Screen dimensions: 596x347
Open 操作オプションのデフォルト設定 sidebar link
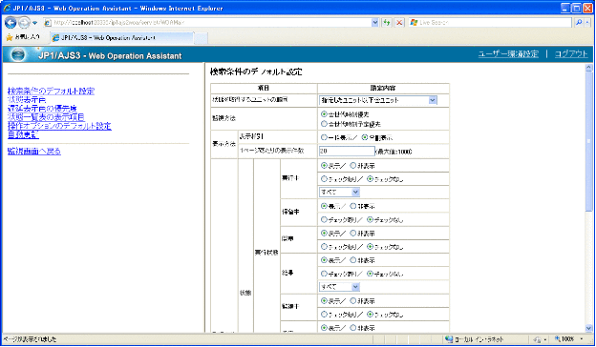[59, 126]
